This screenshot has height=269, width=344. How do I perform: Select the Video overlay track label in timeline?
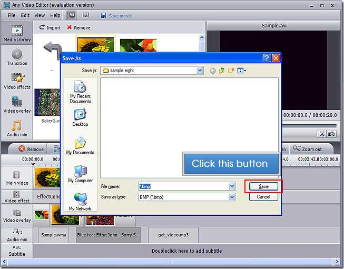pyautogui.click(x=17, y=216)
